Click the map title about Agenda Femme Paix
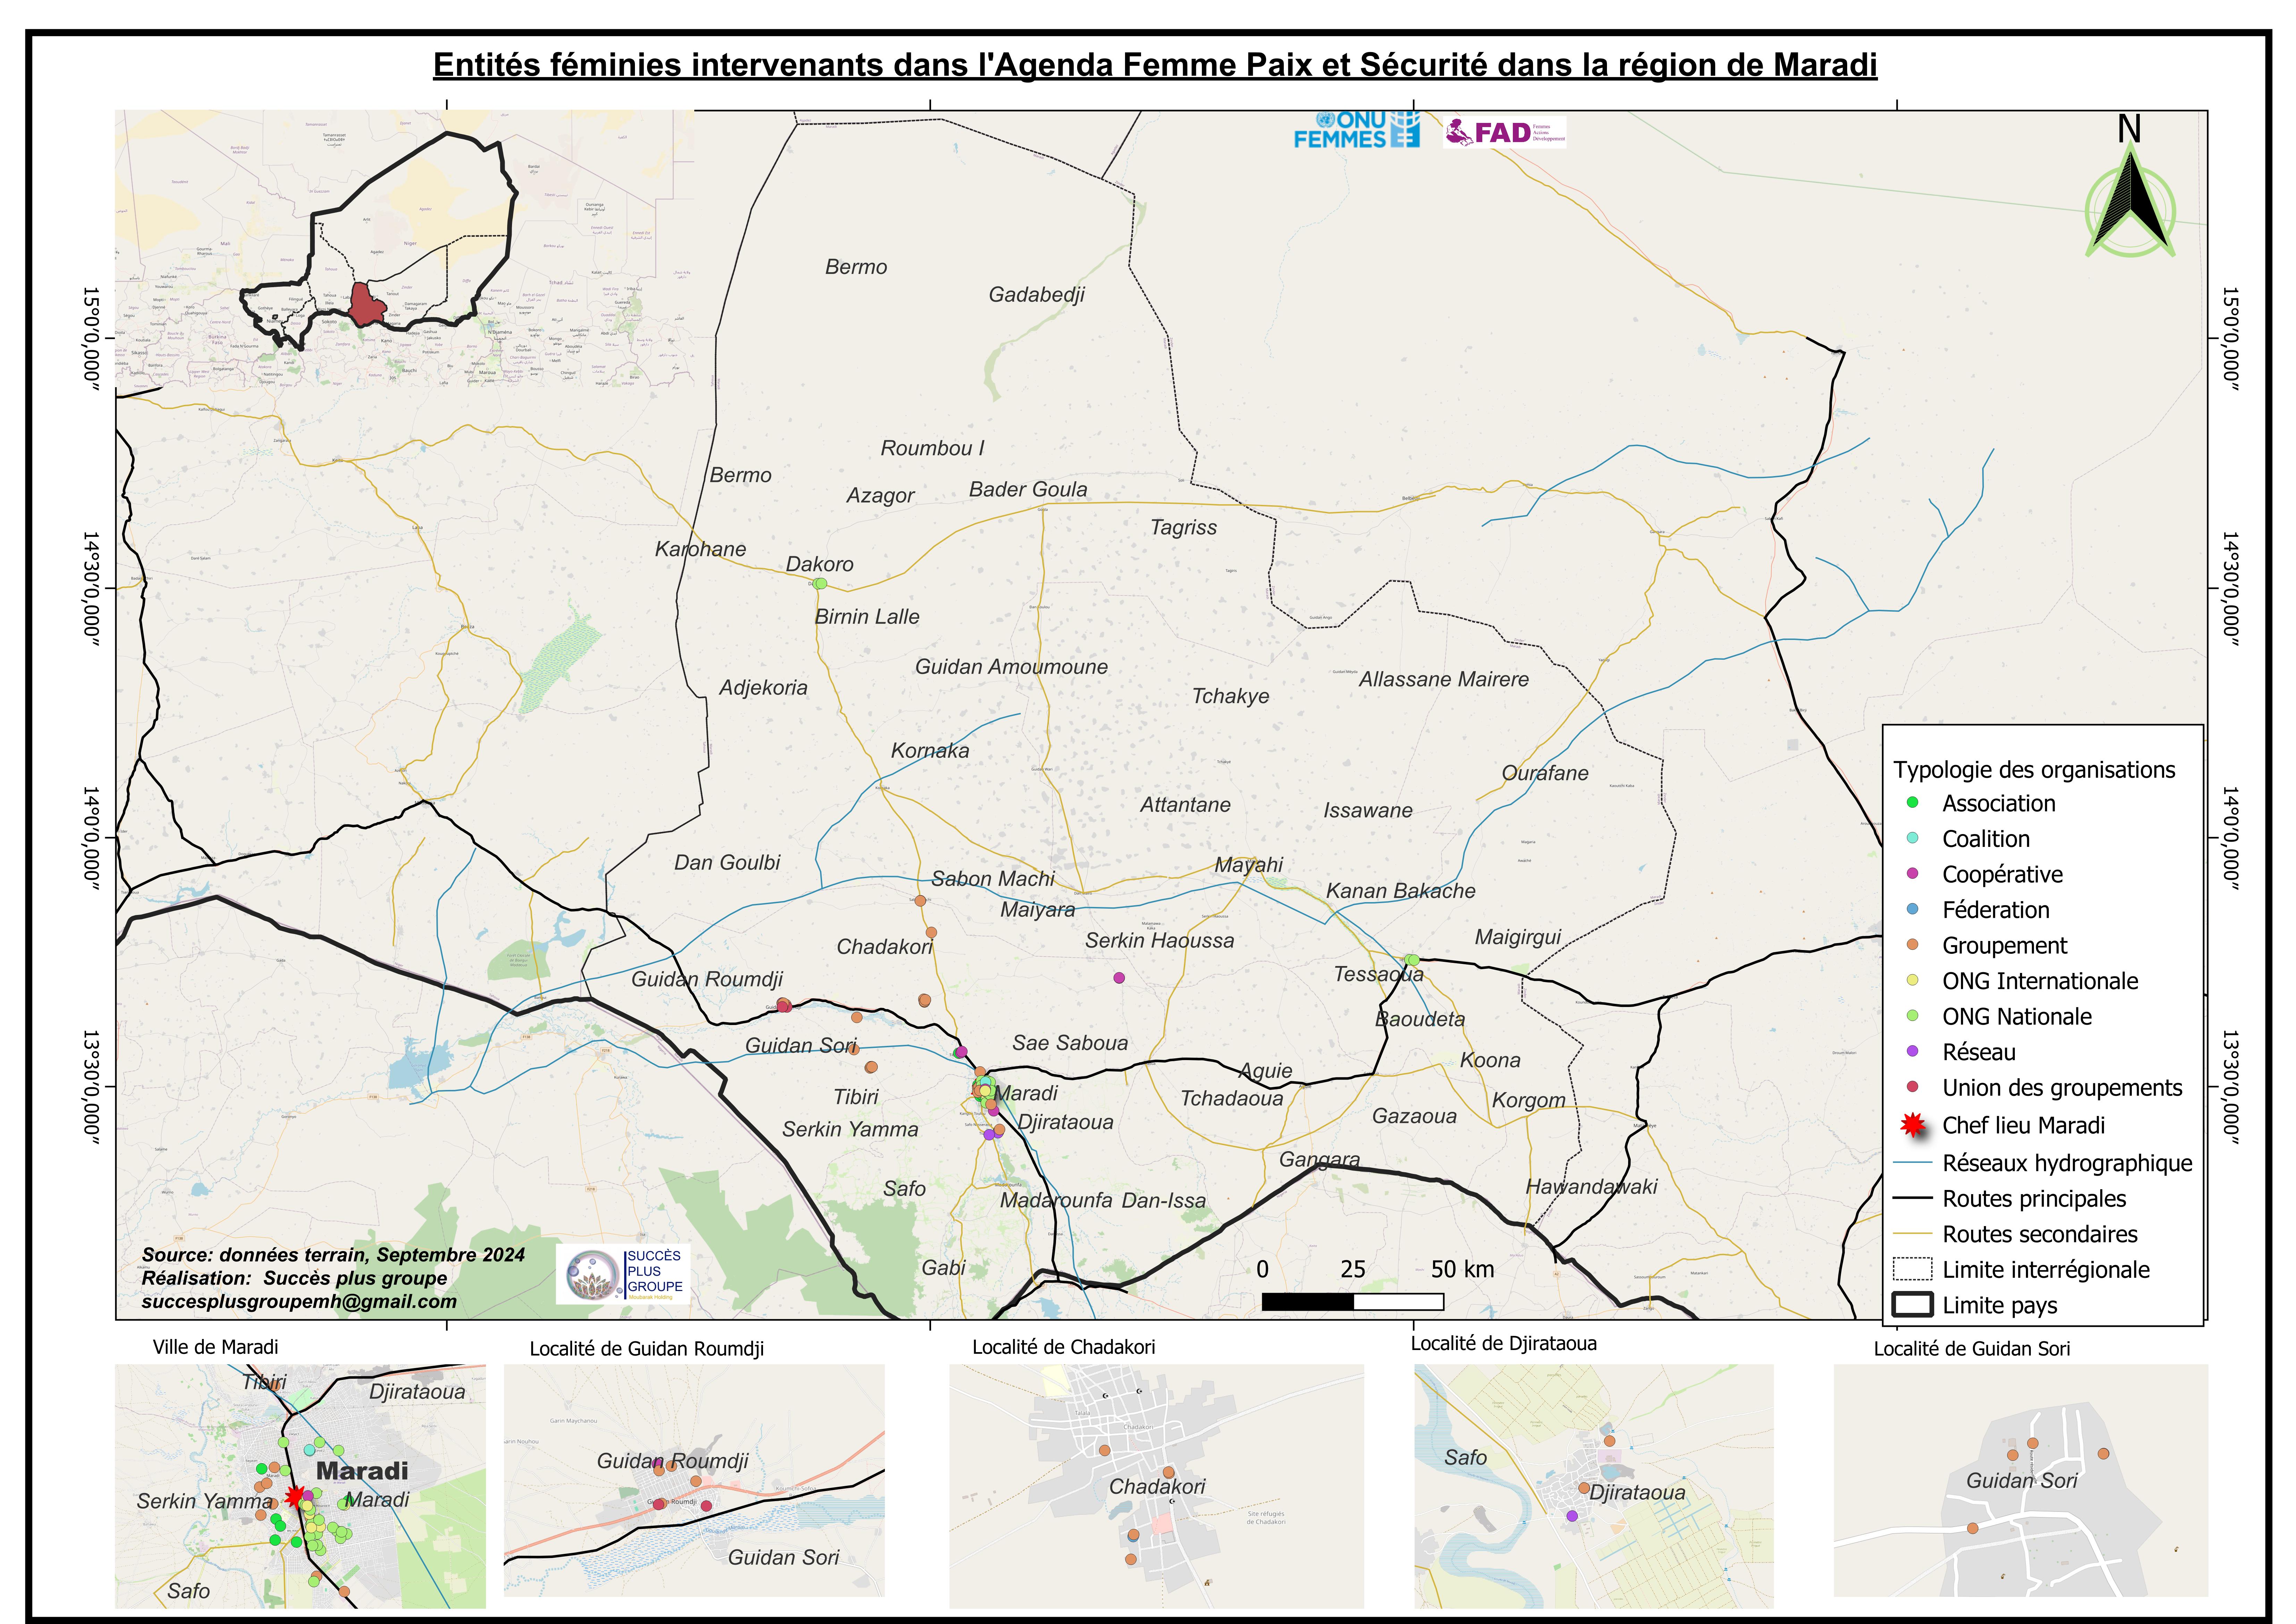2296x1624 pixels. [x=1155, y=65]
